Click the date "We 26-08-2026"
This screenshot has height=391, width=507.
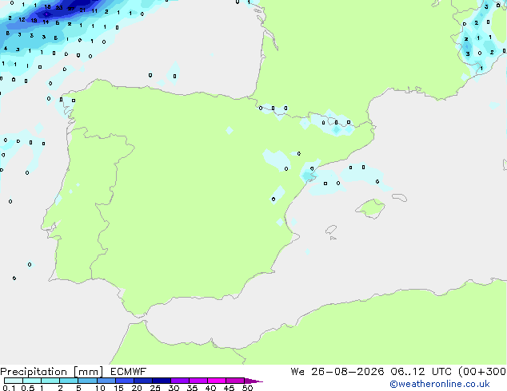click(337, 372)
